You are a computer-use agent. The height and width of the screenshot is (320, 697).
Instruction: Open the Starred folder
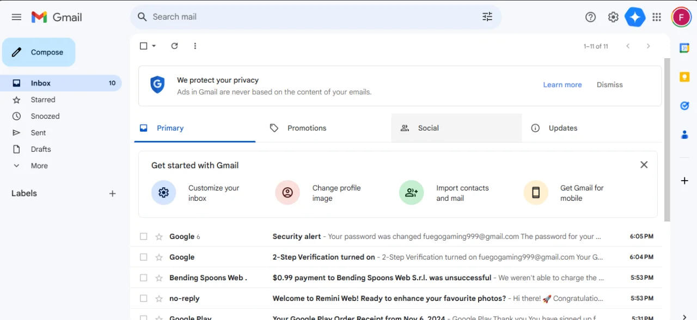tap(61, 100)
